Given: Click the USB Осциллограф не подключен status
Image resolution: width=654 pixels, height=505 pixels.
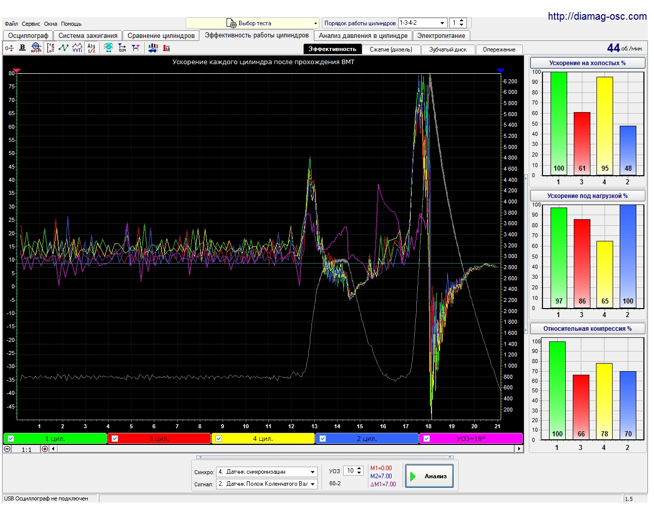Looking at the screenshot, I should coord(46,499).
